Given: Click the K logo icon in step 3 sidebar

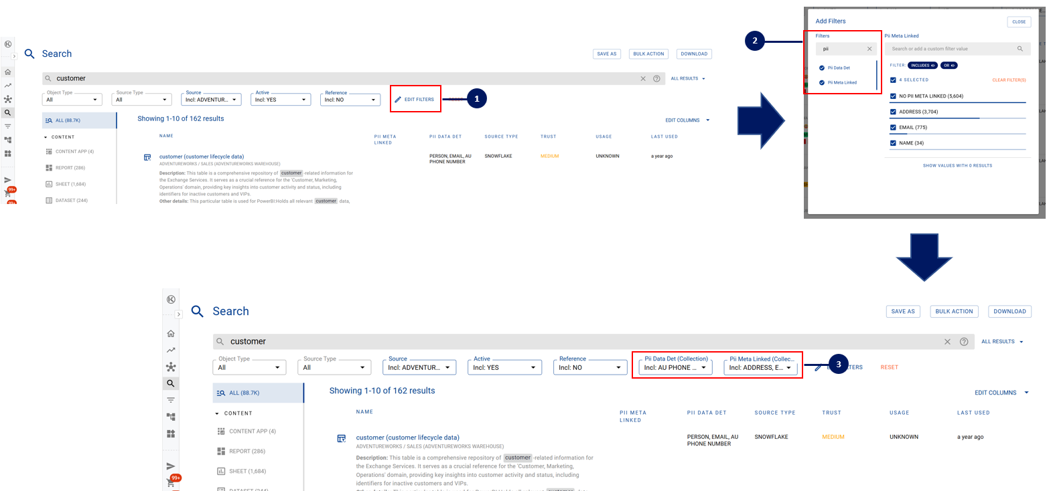Looking at the screenshot, I should coord(171,300).
